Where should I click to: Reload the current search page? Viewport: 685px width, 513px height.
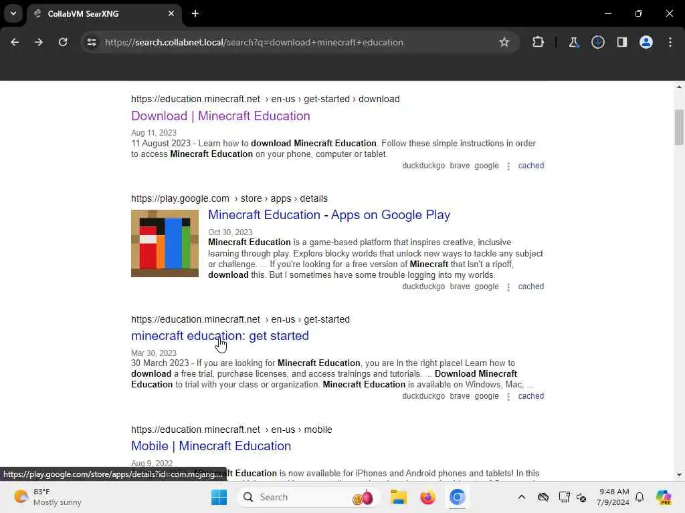coord(63,42)
